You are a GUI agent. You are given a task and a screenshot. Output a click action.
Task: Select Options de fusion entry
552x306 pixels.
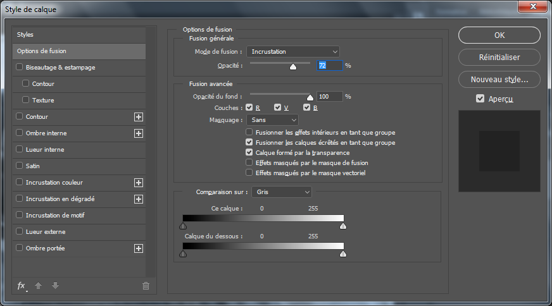click(x=79, y=51)
